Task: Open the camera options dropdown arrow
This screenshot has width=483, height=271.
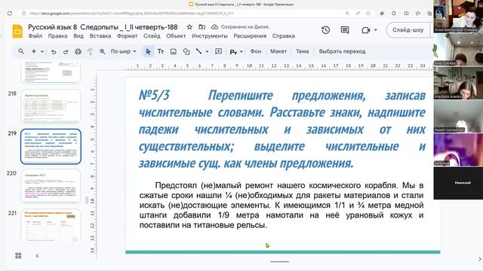Action: tap(376, 30)
